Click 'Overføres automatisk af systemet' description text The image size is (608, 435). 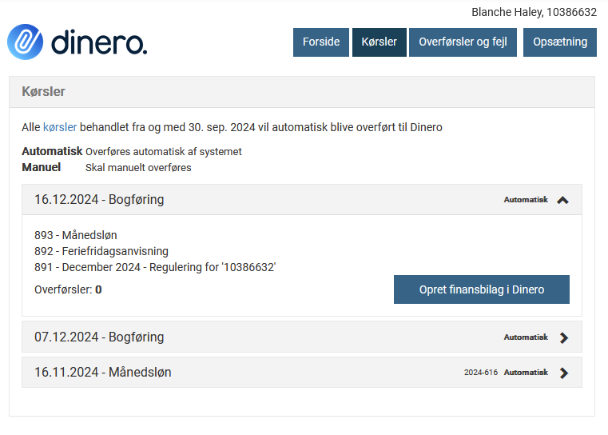[x=163, y=152]
